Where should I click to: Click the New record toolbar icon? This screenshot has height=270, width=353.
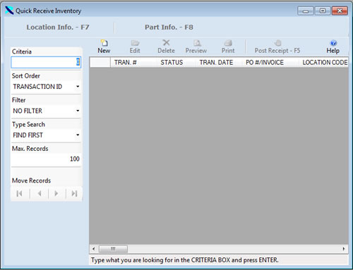tap(104, 47)
